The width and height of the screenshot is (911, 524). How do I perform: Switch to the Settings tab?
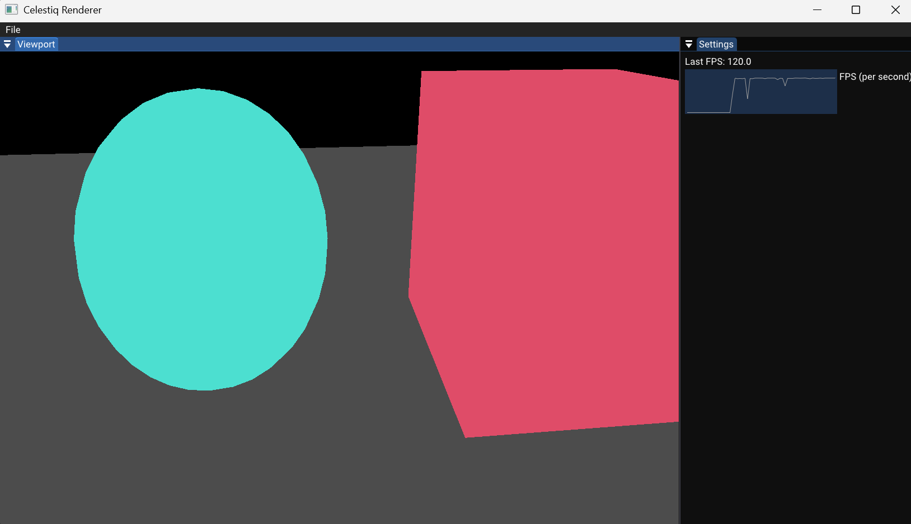coord(716,44)
